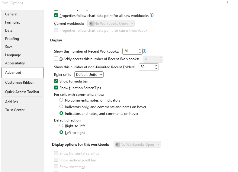The image size is (238, 172).
Task: Click the info icon next to Recent Workbooks spinner
Action: 144,51
